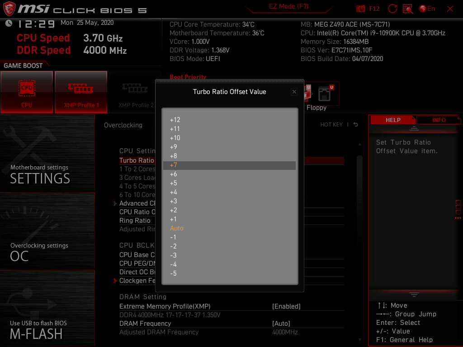Open the HOT KEY list
This screenshot has height=347, width=463.
click(331, 125)
